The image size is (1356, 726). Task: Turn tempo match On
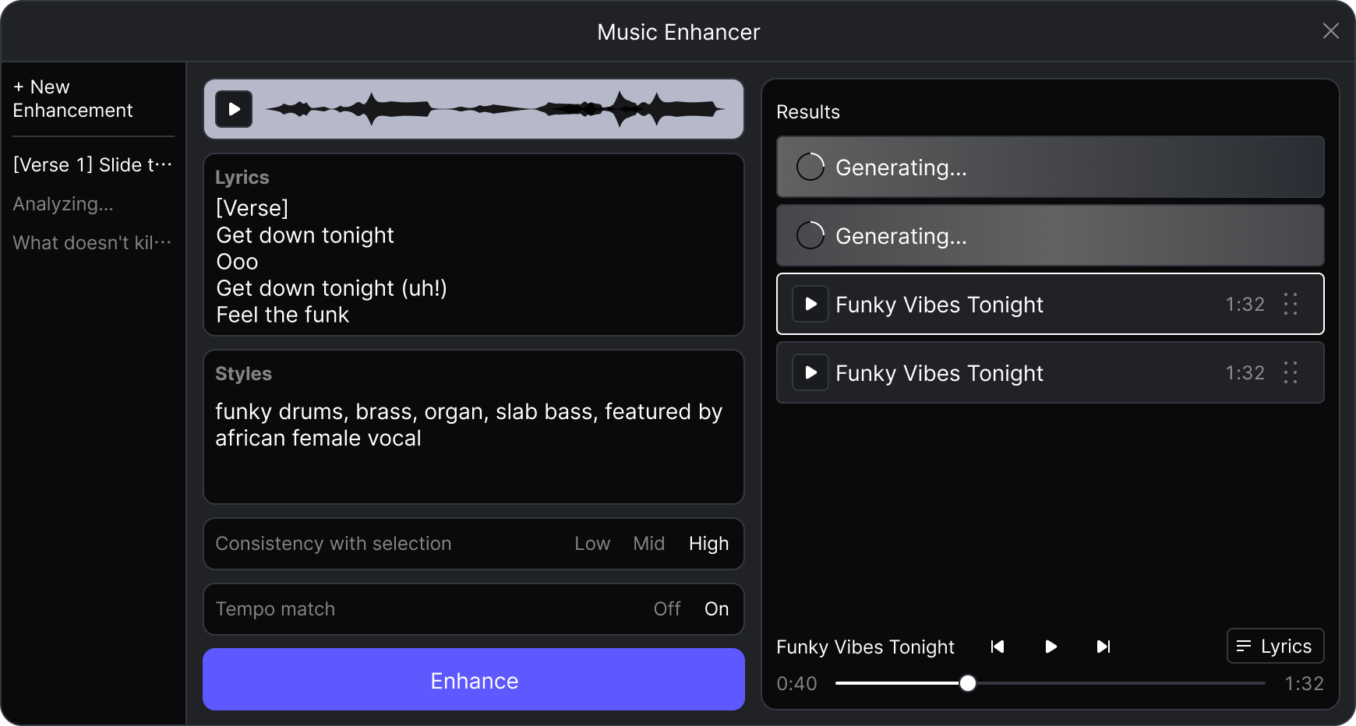(716, 609)
